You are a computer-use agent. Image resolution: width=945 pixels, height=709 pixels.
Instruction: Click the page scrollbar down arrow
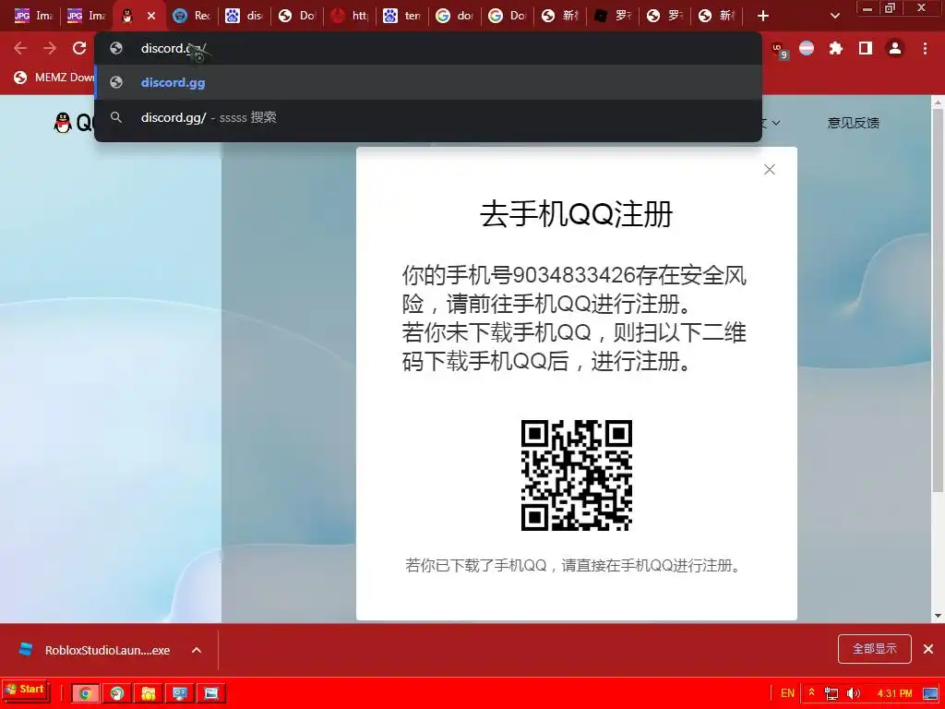coord(939,616)
